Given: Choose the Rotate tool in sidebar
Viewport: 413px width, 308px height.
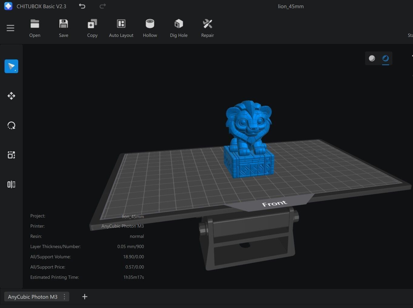Looking at the screenshot, I should click(x=11, y=125).
